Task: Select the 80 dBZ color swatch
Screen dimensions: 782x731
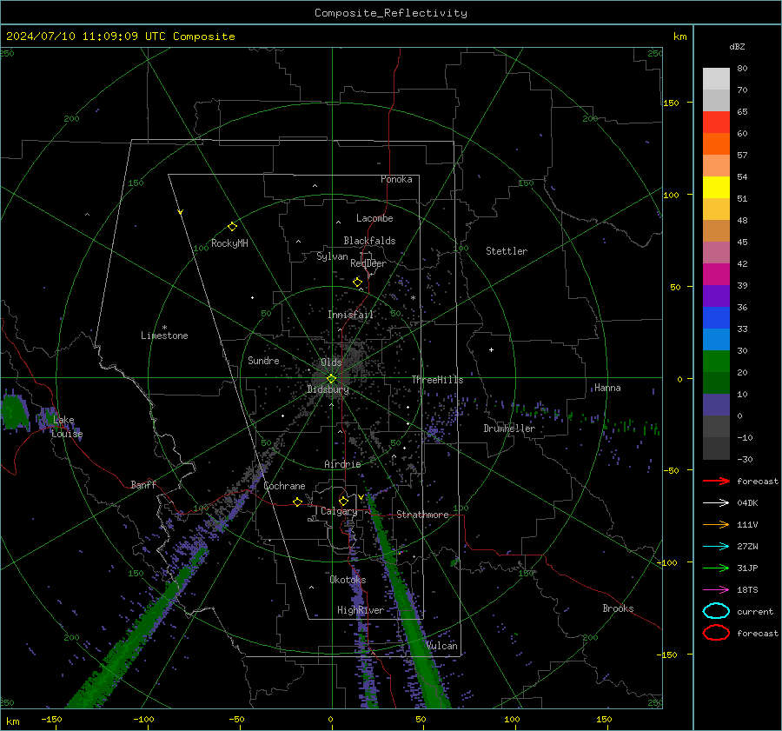Action: 716,78
